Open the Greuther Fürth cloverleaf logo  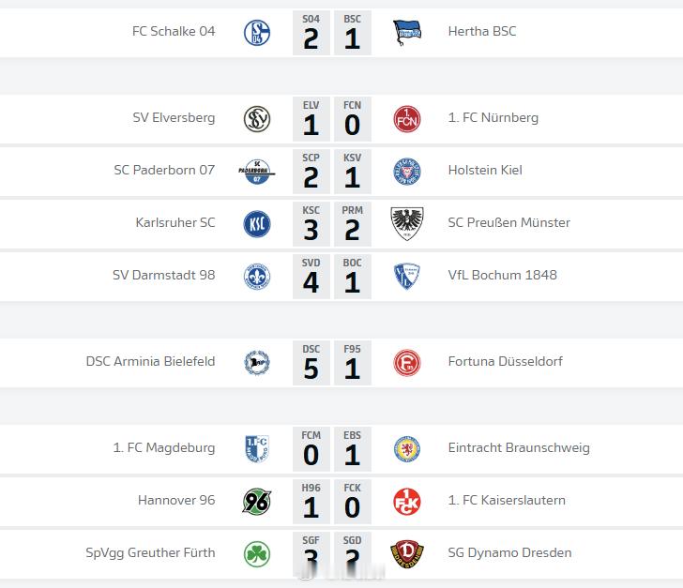257,554
